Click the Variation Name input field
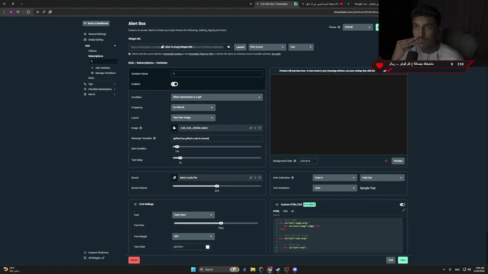 click(217, 74)
